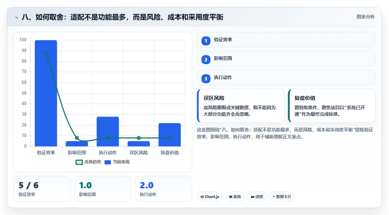Screen dimensions: 389x215
Task: Click the 执行动作 list row text
Action: coord(223,78)
